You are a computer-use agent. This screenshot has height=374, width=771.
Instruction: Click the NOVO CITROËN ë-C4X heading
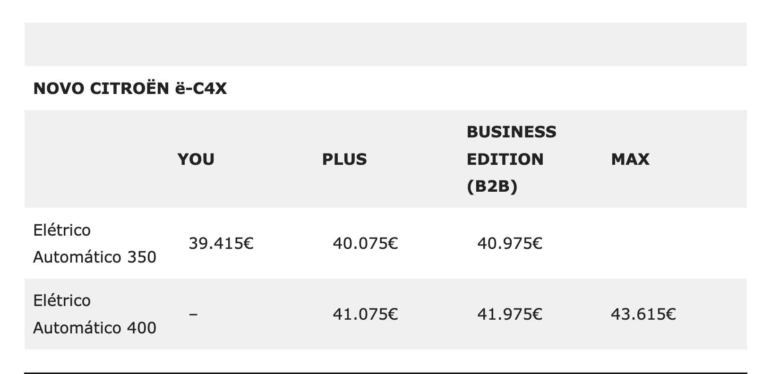coord(130,88)
